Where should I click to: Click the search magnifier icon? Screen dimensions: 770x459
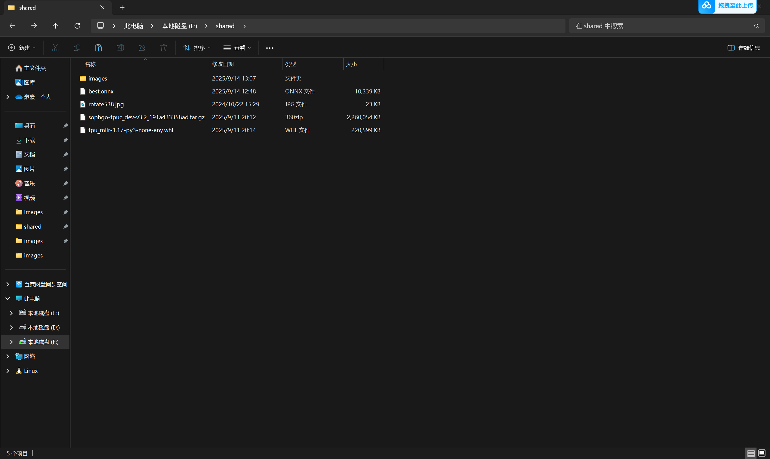coord(756,26)
